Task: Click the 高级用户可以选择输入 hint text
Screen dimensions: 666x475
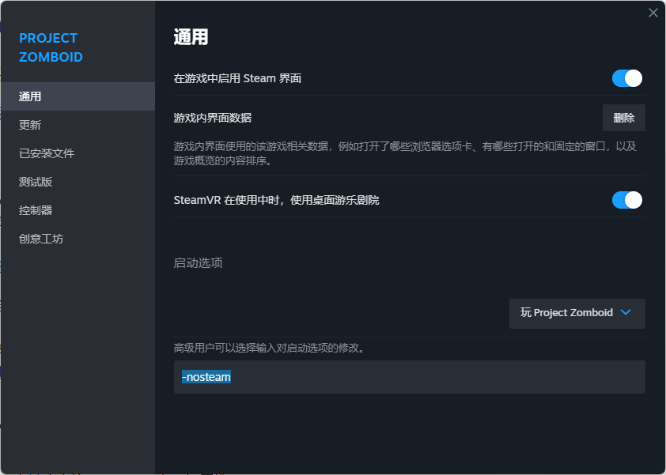Action: 269,348
